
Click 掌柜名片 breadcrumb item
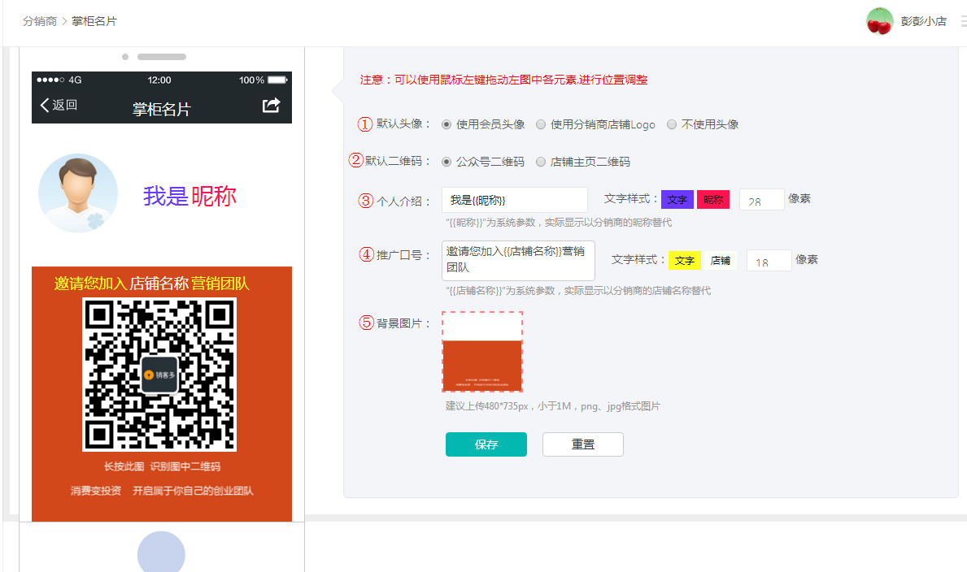pos(94,21)
